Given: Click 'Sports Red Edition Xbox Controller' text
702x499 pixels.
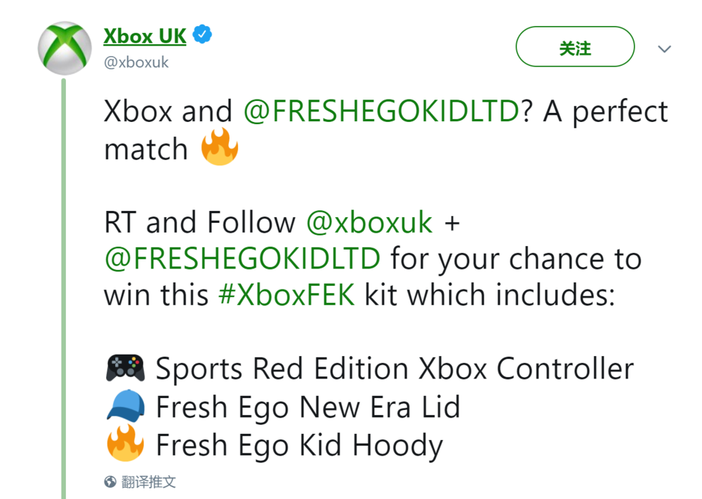Looking at the screenshot, I should 395,369.
